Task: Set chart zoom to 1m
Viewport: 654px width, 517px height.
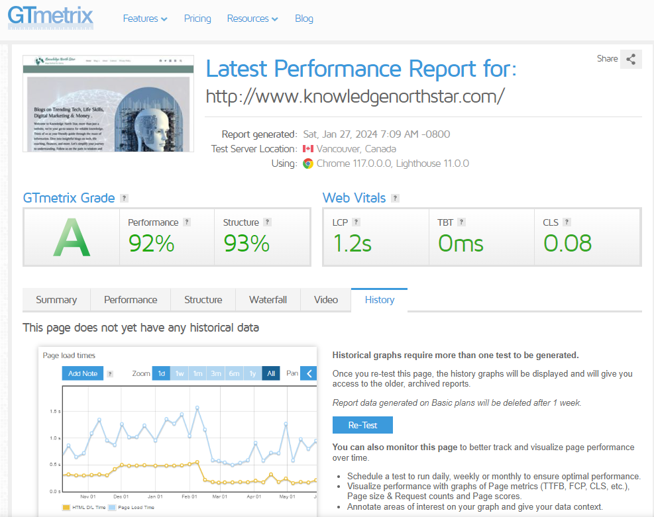Action: click(x=197, y=373)
